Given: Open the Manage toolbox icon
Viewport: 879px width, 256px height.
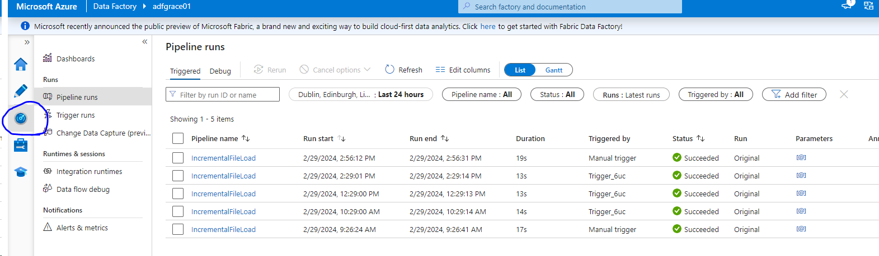Looking at the screenshot, I should [21, 145].
